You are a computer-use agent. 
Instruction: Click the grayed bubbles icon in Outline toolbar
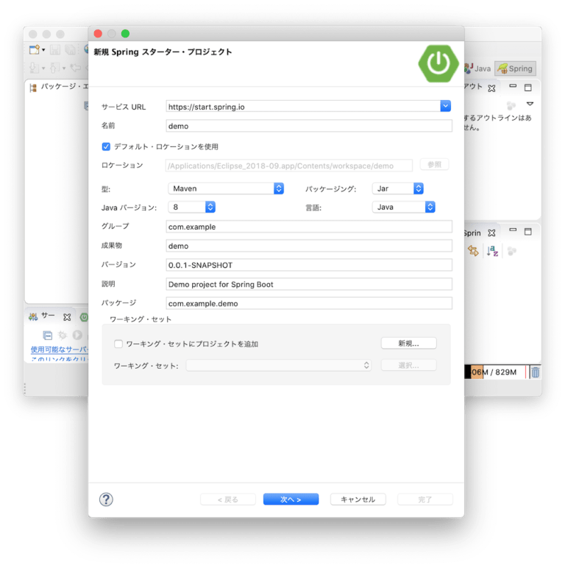pyautogui.click(x=511, y=105)
